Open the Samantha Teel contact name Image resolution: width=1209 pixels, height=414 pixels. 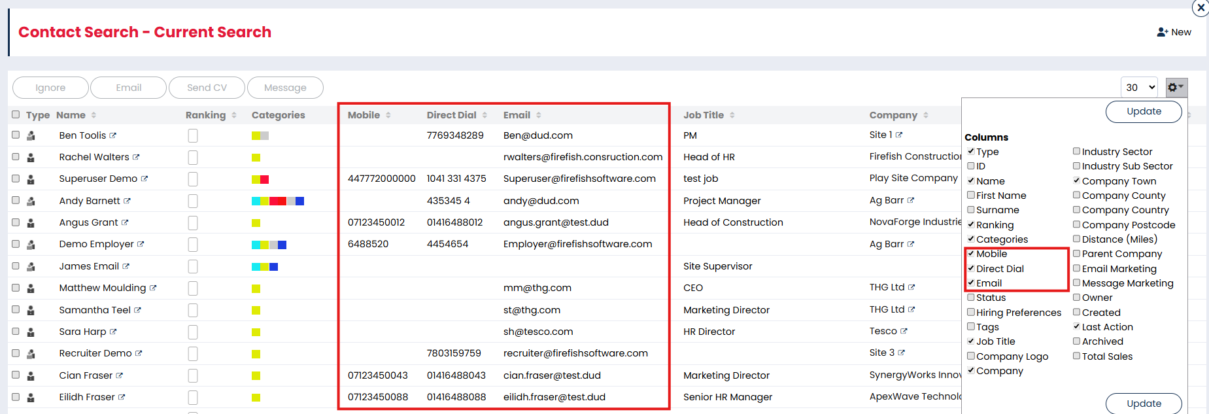click(x=95, y=310)
